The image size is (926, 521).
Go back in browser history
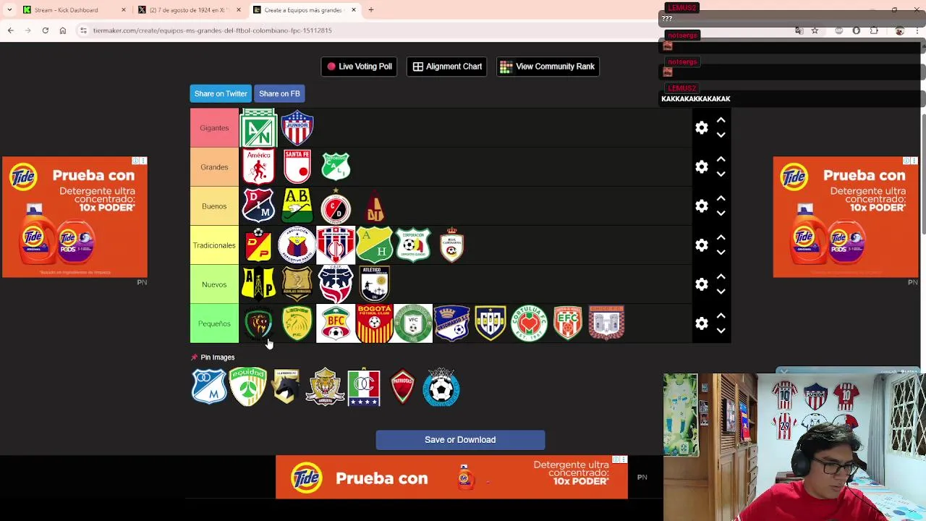[x=11, y=30]
